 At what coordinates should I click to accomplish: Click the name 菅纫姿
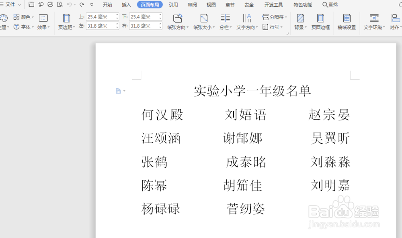(246, 209)
